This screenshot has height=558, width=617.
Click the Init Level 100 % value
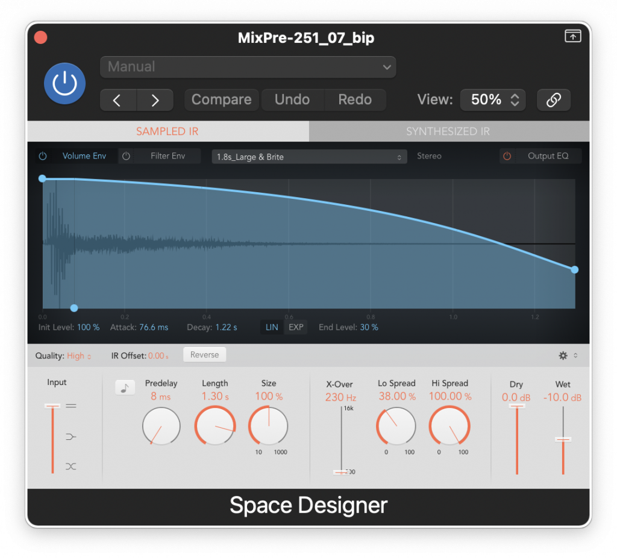pos(88,327)
